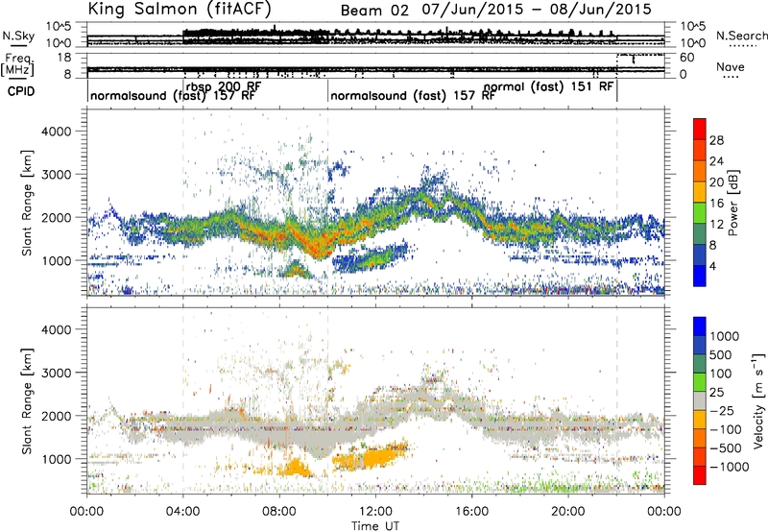Viewport: 768px width, 532px height.
Task: Click the "King Salmon (fitACF)" plot title
Action: coord(180,10)
